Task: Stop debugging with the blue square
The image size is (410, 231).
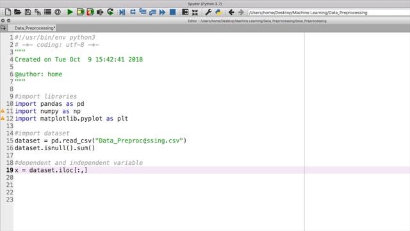Action: [x=172, y=12]
